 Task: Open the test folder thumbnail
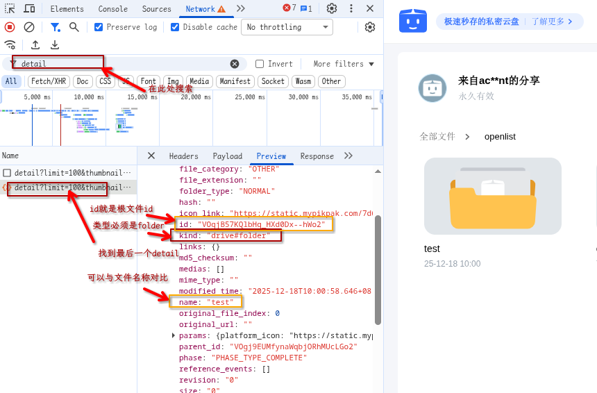(x=492, y=196)
